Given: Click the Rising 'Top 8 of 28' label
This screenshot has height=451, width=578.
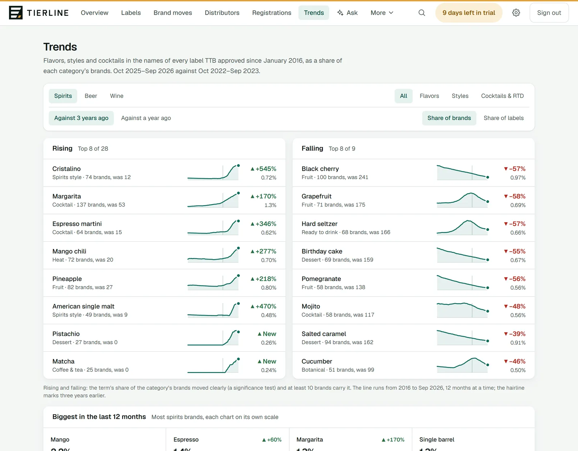Looking at the screenshot, I should [93, 149].
